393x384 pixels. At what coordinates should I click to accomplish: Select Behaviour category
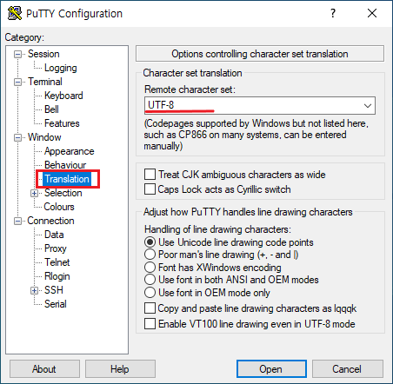(x=65, y=165)
